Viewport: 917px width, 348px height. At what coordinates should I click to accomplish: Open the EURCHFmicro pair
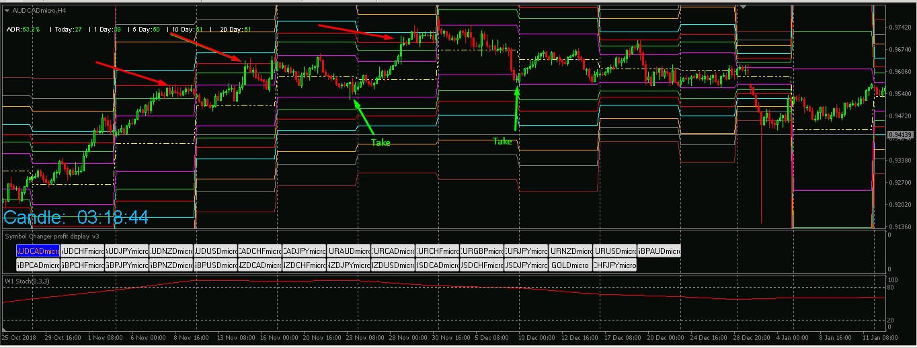pos(438,251)
